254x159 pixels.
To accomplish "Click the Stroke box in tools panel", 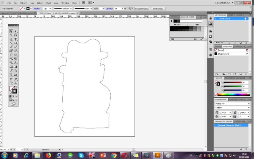I will (14, 91).
